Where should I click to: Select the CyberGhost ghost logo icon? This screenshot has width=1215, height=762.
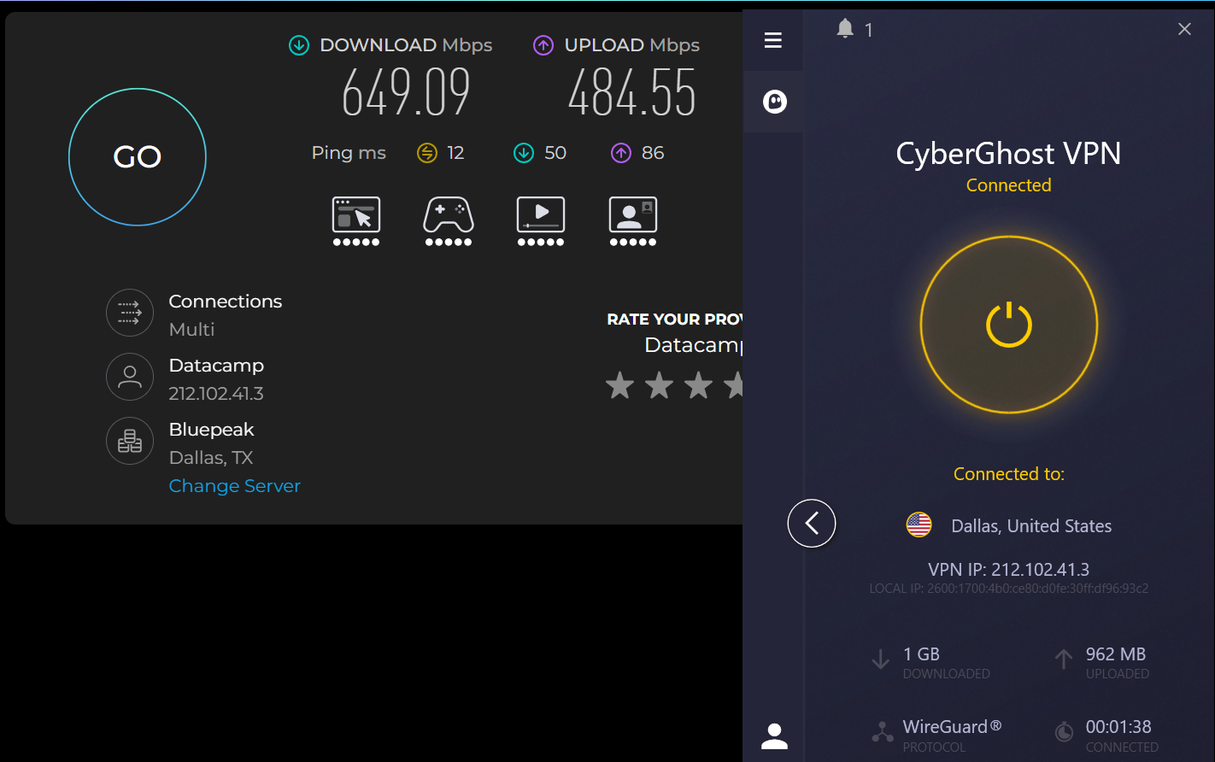pyautogui.click(x=774, y=102)
